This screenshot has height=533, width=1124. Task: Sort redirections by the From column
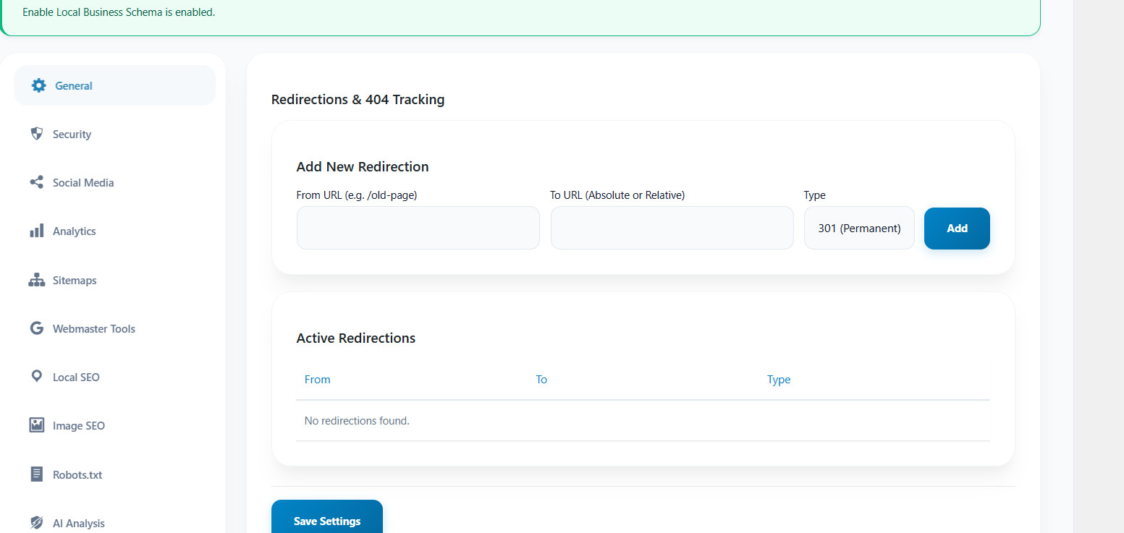click(317, 379)
